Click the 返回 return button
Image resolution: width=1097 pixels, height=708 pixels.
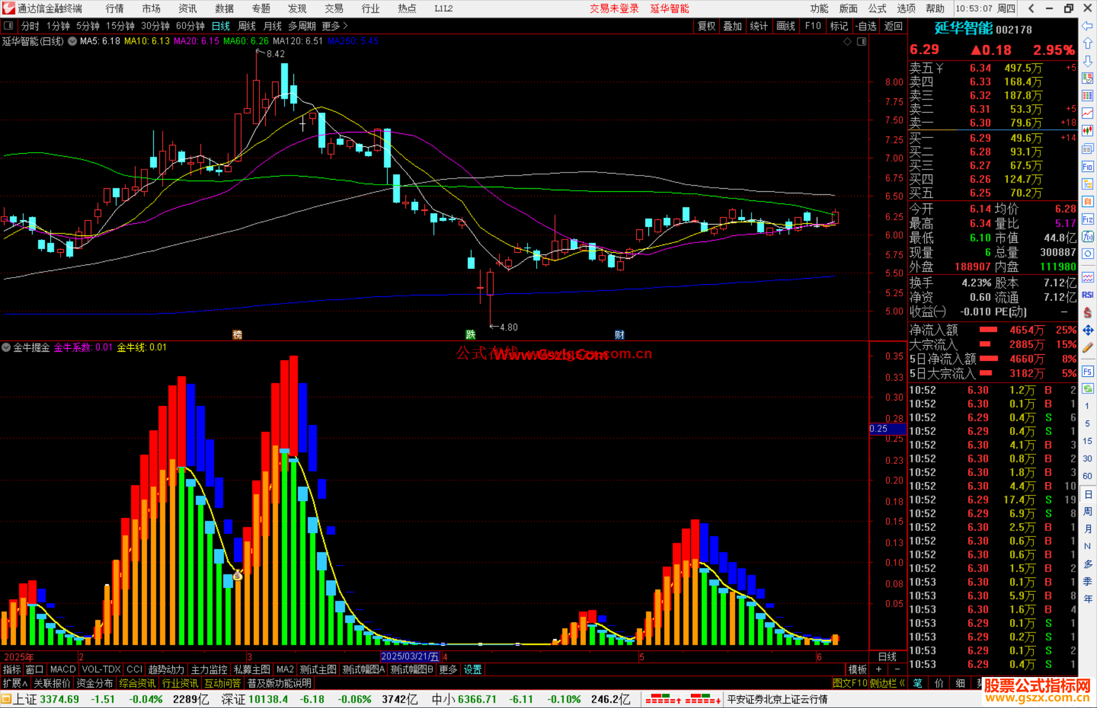coord(893,26)
